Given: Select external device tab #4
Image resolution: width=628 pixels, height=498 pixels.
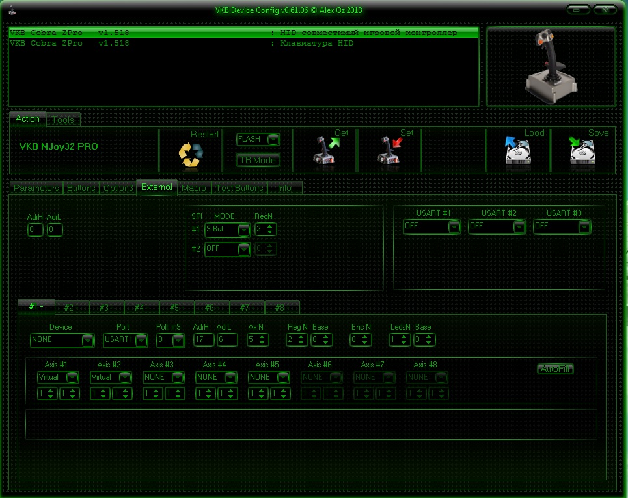Looking at the screenshot, I should (x=142, y=308).
